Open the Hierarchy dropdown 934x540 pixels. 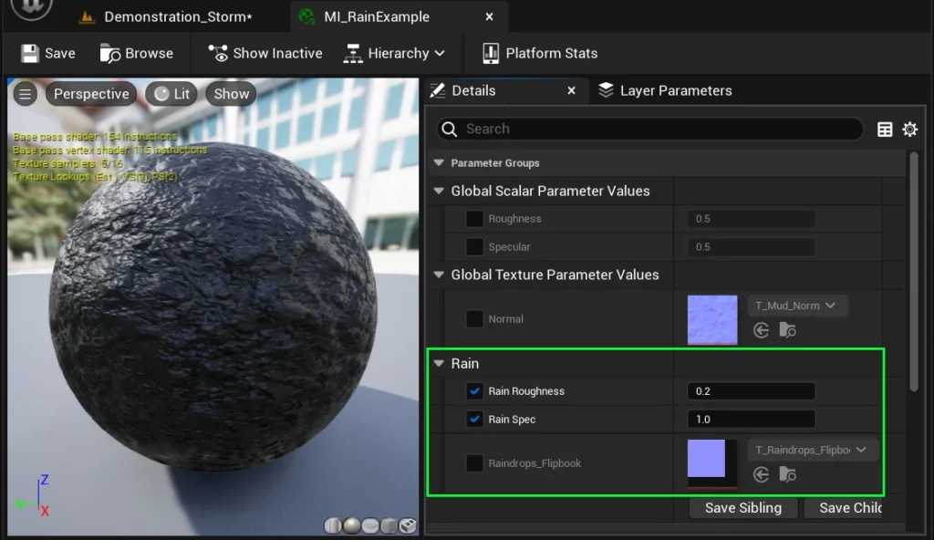pos(394,53)
